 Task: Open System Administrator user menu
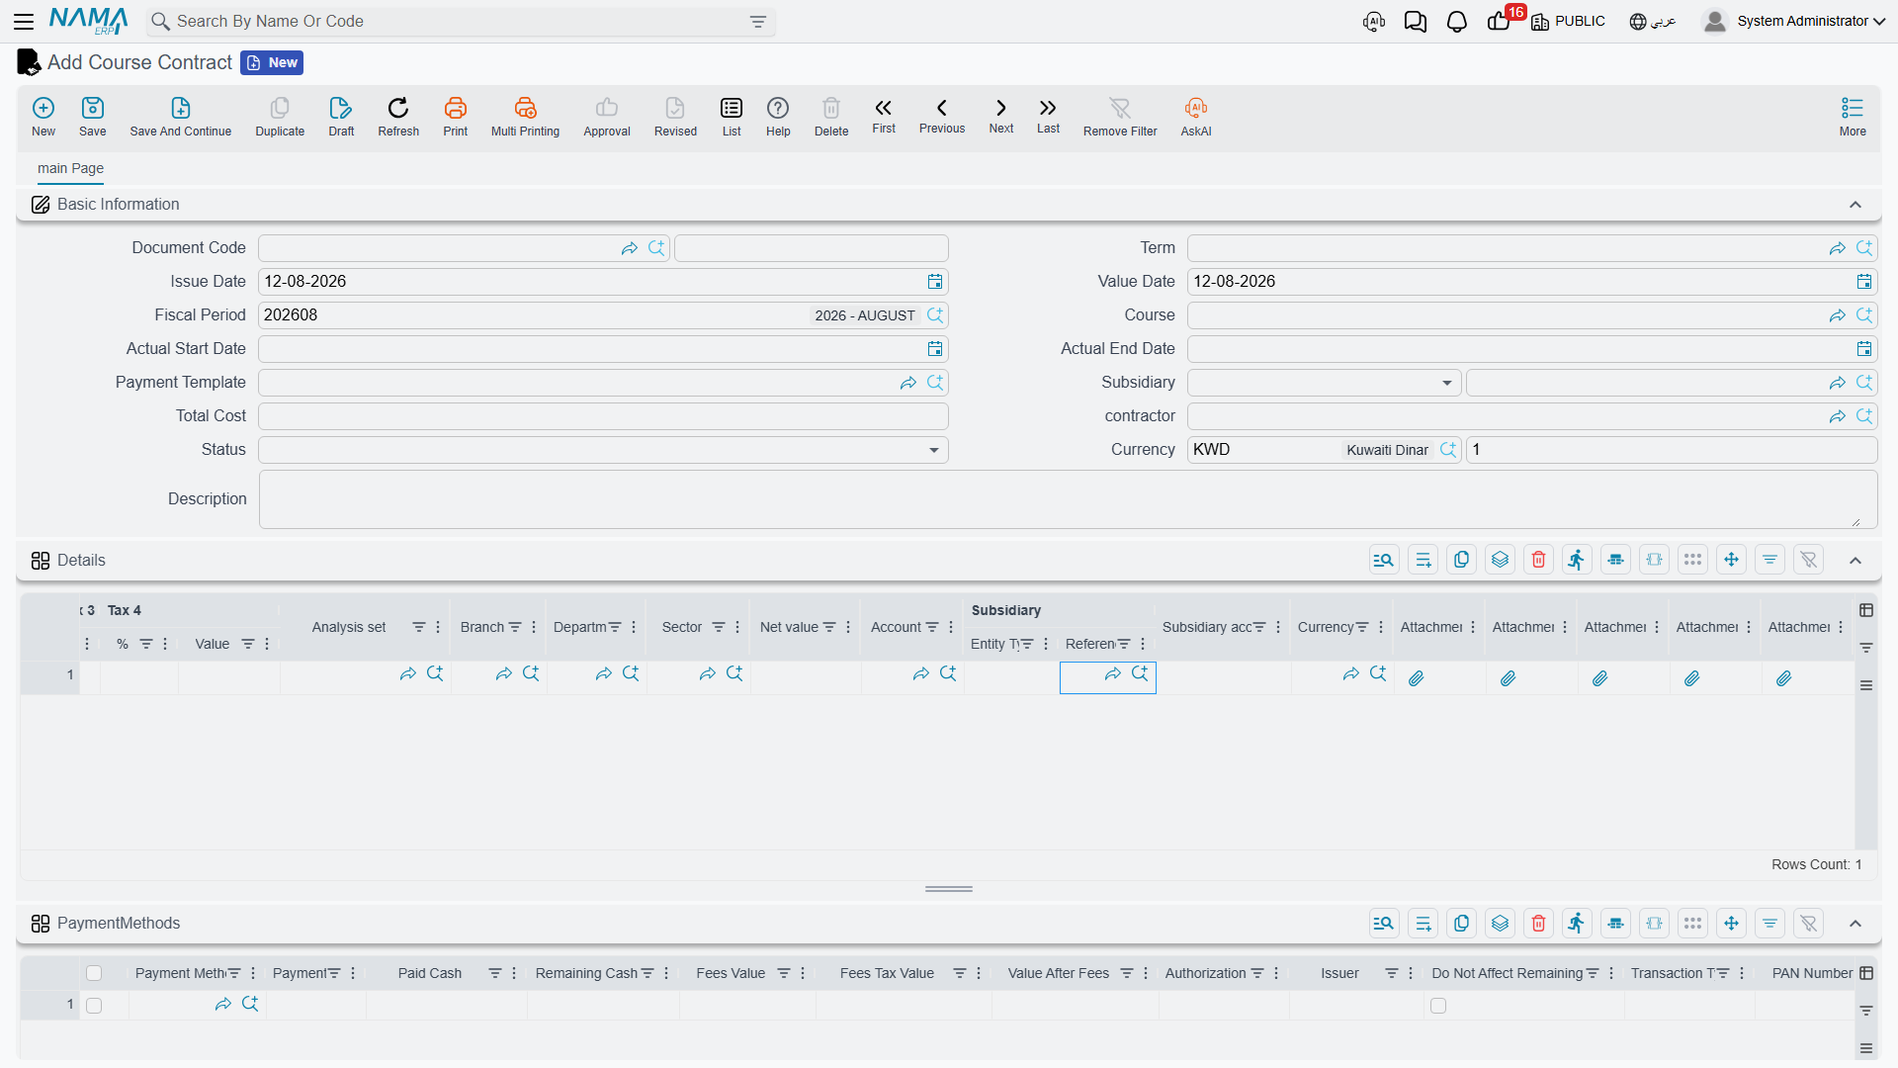point(1794,21)
